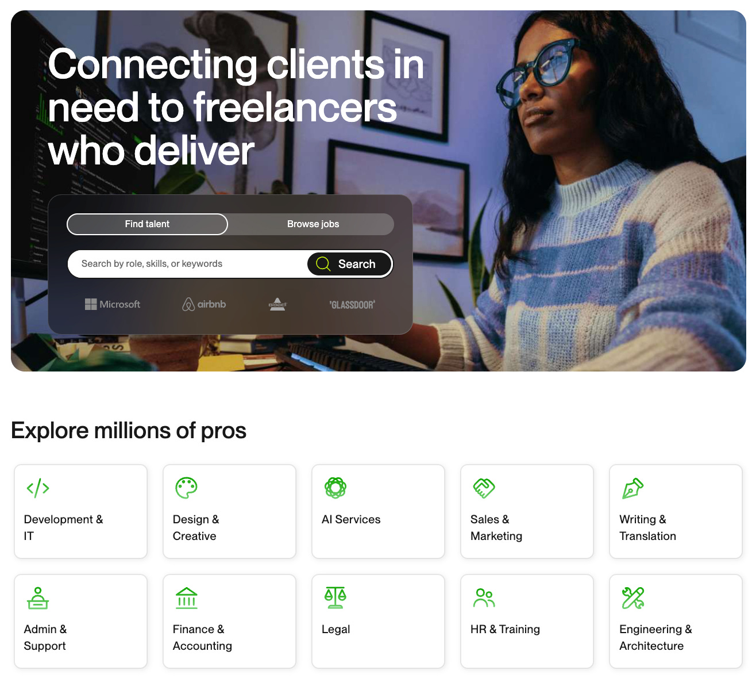Click the Admin & Support desk icon
756x678 pixels.
point(38,598)
